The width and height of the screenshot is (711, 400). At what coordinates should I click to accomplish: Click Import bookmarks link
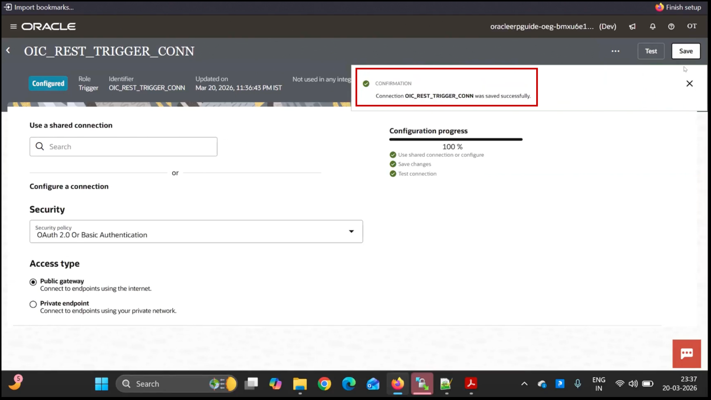[39, 7]
